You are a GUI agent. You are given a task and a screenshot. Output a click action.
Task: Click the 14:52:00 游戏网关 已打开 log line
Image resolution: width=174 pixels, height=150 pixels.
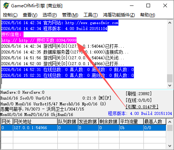pyautogui.click(x=63, y=64)
